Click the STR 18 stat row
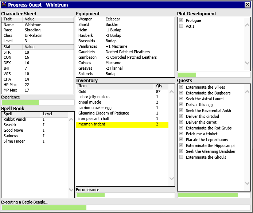 click(x=38, y=53)
